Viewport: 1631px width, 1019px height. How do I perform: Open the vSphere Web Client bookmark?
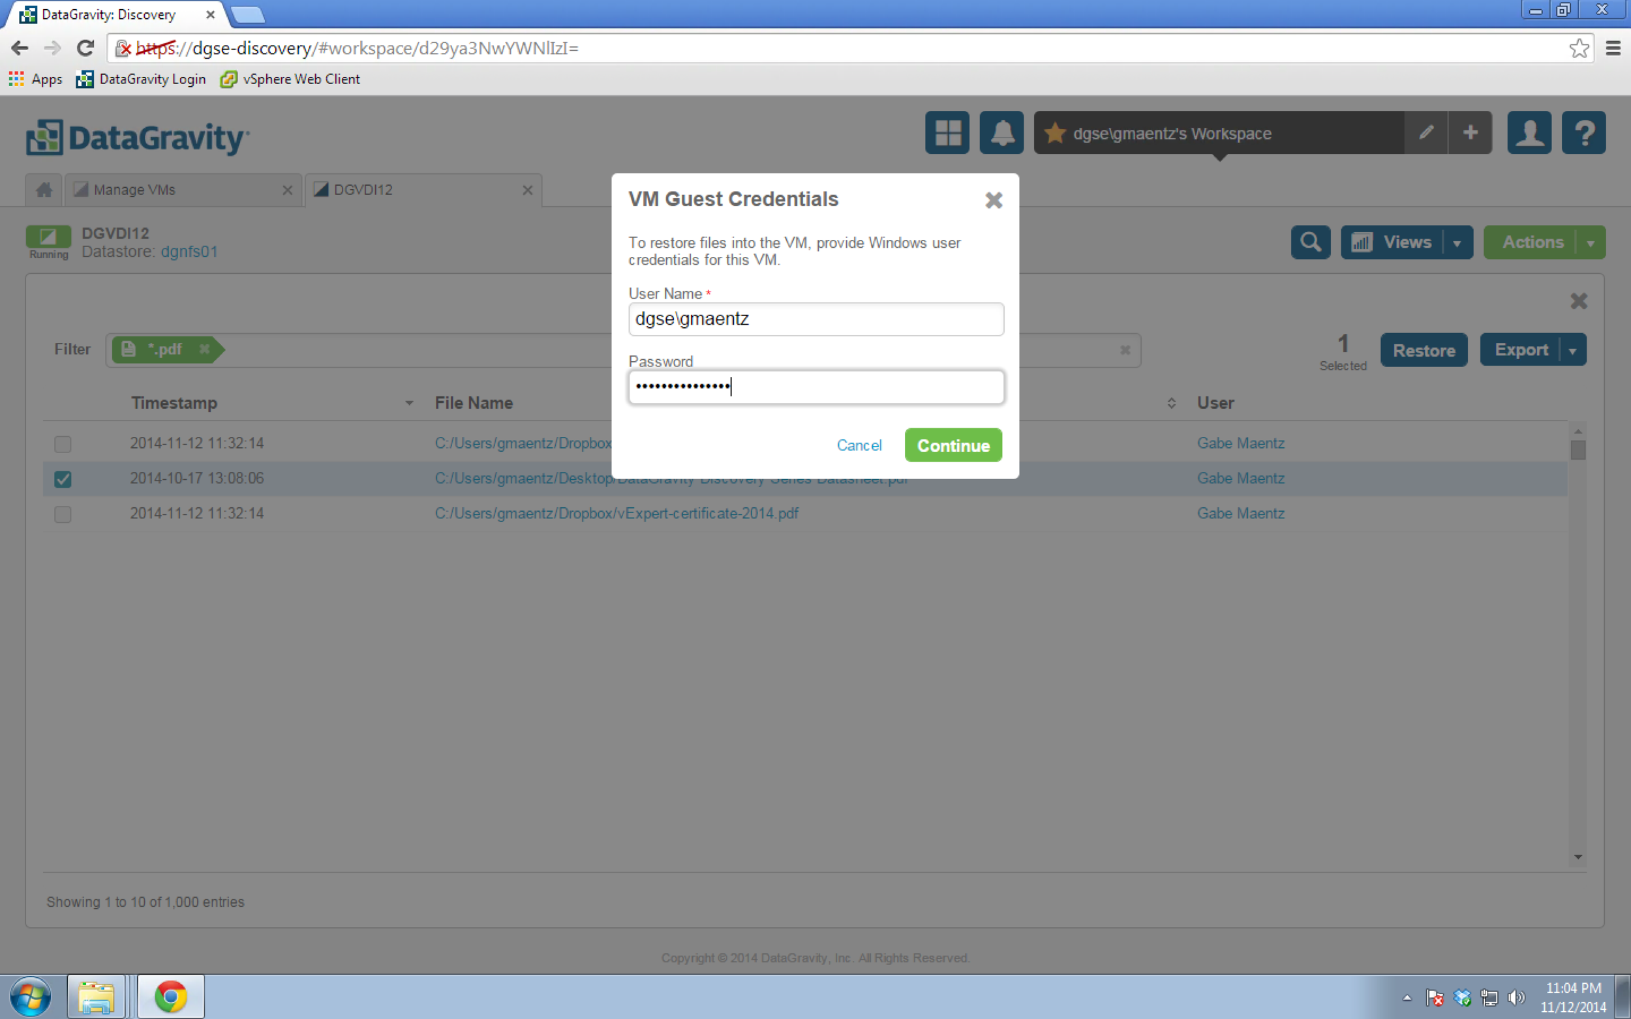[290, 79]
